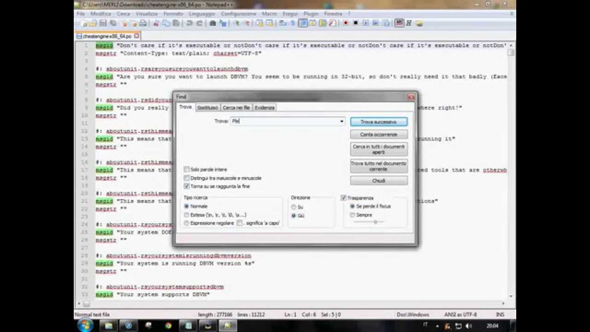Open the Plugin menu
This screenshot has width=590, height=332.
pyautogui.click(x=311, y=14)
